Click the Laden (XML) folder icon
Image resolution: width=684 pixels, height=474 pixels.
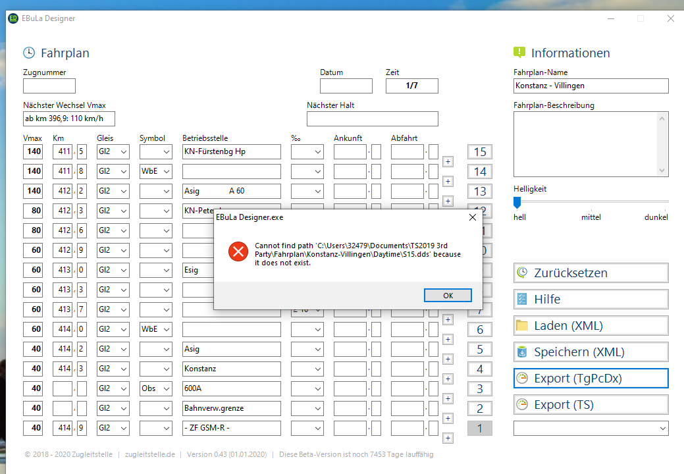click(523, 325)
